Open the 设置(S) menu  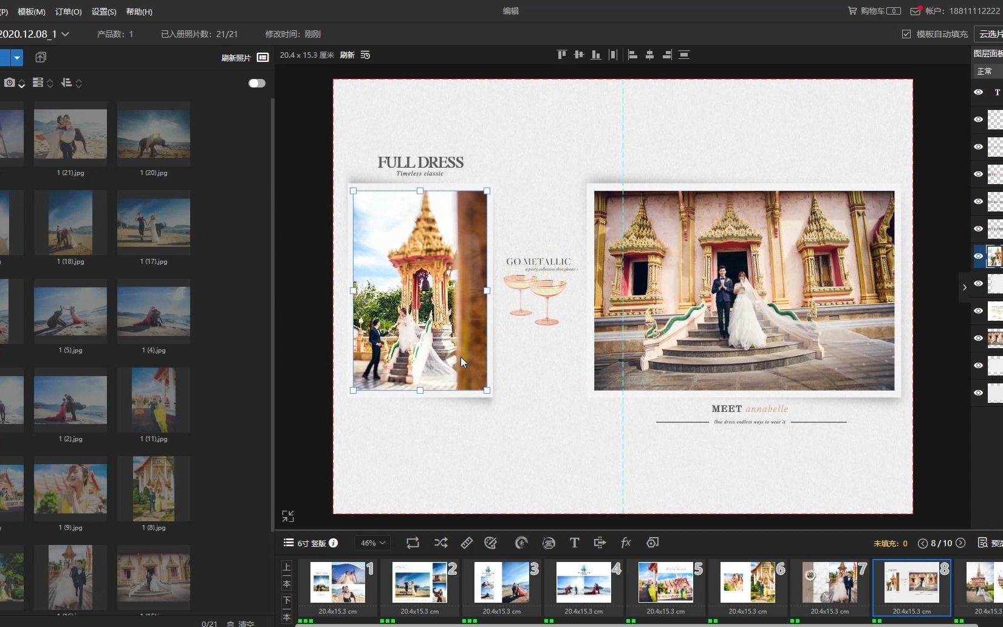click(104, 12)
